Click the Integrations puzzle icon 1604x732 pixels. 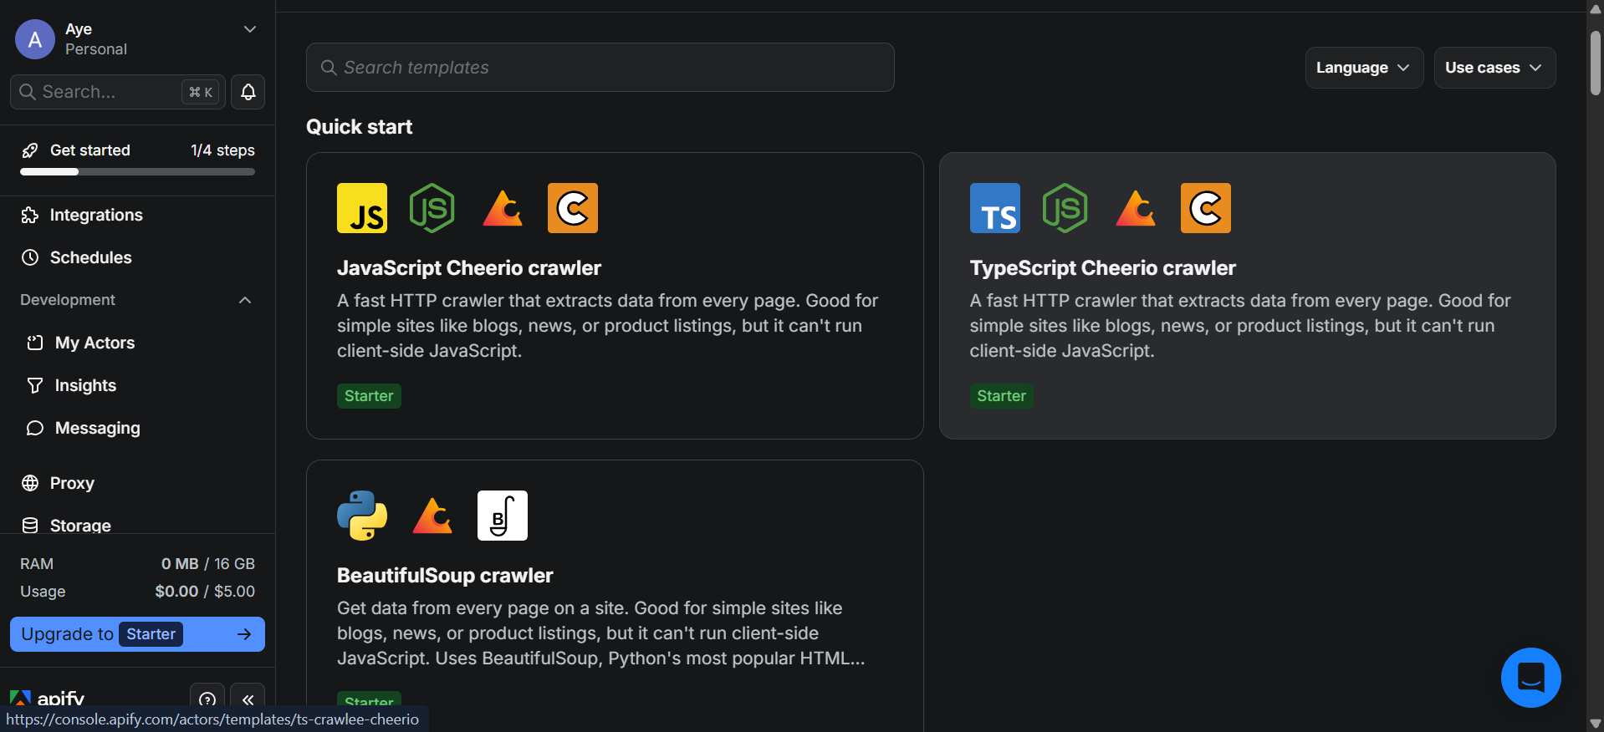[x=30, y=216]
